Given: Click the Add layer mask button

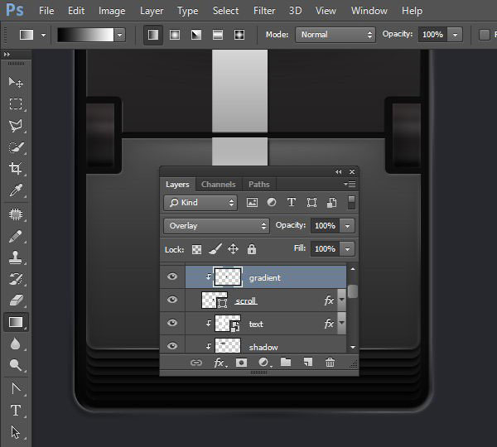Looking at the screenshot, I should [x=242, y=363].
